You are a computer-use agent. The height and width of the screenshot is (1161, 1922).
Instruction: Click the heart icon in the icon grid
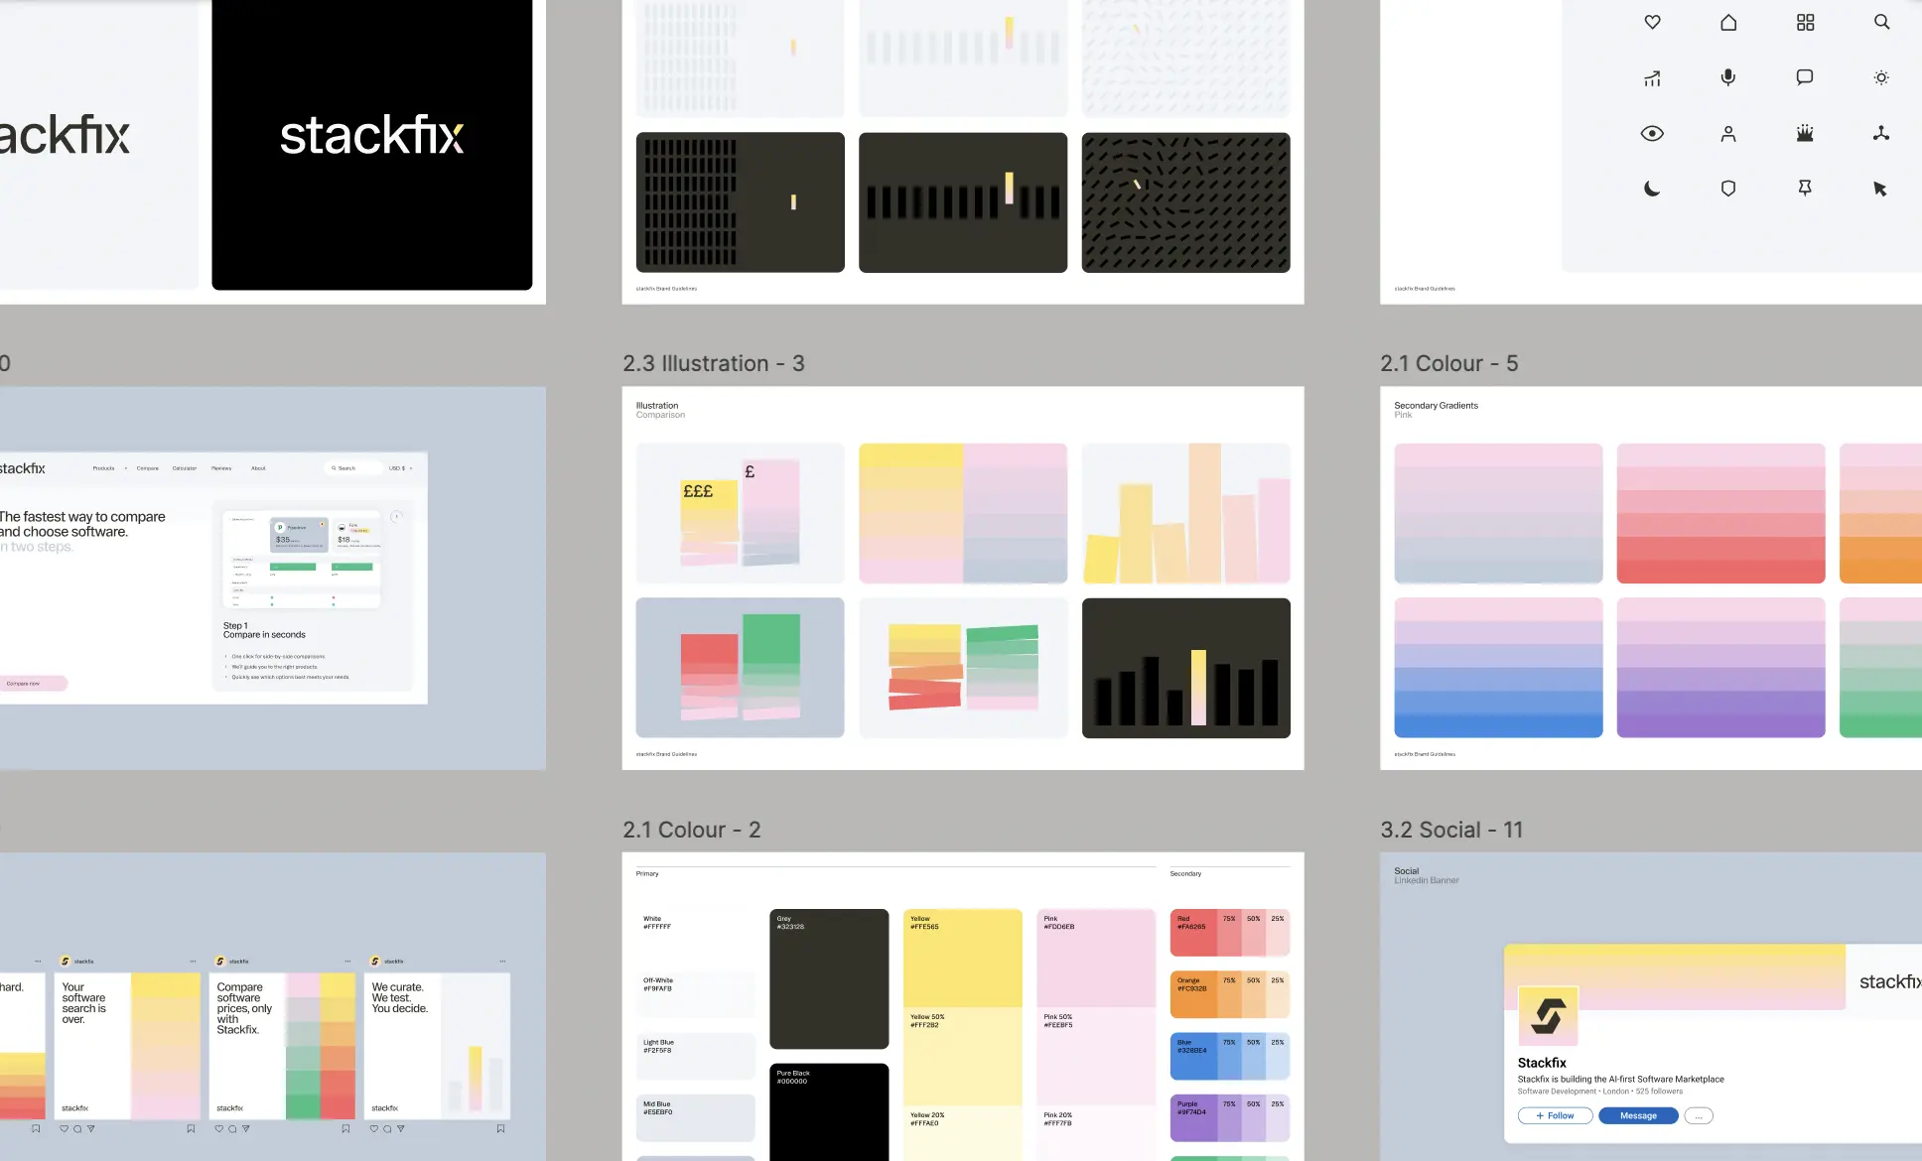click(1652, 22)
